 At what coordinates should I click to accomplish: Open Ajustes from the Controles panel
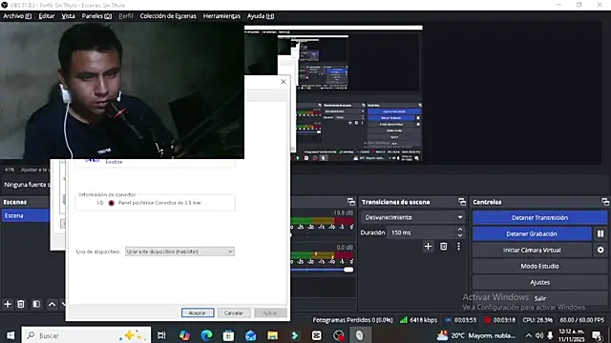pyautogui.click(x=539, y=282)
